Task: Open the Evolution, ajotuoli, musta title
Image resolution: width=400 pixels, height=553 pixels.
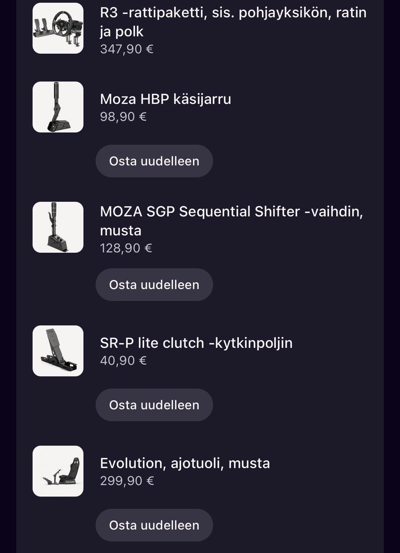Action: click(185, 463)
